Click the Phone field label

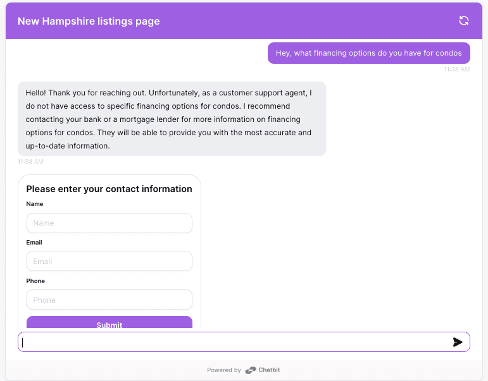pos(35,281)
